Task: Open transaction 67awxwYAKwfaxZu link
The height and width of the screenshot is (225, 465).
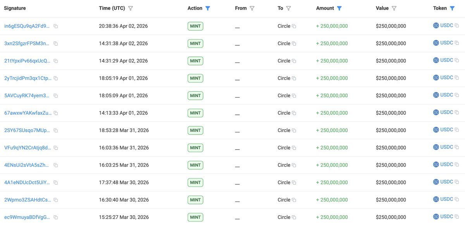Action: coord(27,113)
